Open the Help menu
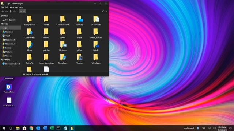This screenshot has width=234, height=131. pos(21,7)
